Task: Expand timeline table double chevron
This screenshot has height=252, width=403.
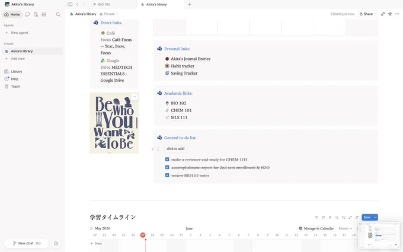Action: [x=91, y=228]
